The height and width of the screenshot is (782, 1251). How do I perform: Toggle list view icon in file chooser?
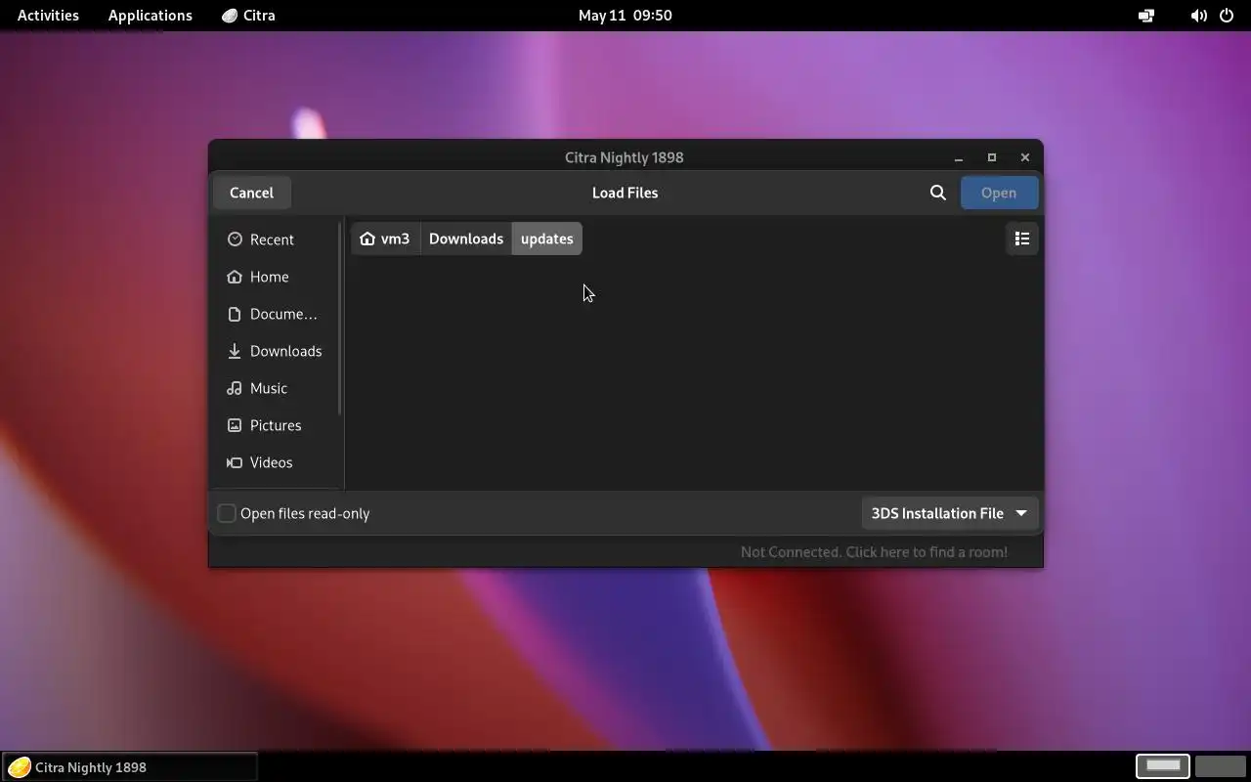(1022, 239)
